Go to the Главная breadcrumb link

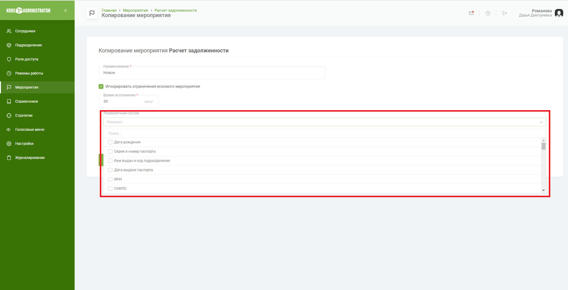point(109,10)
